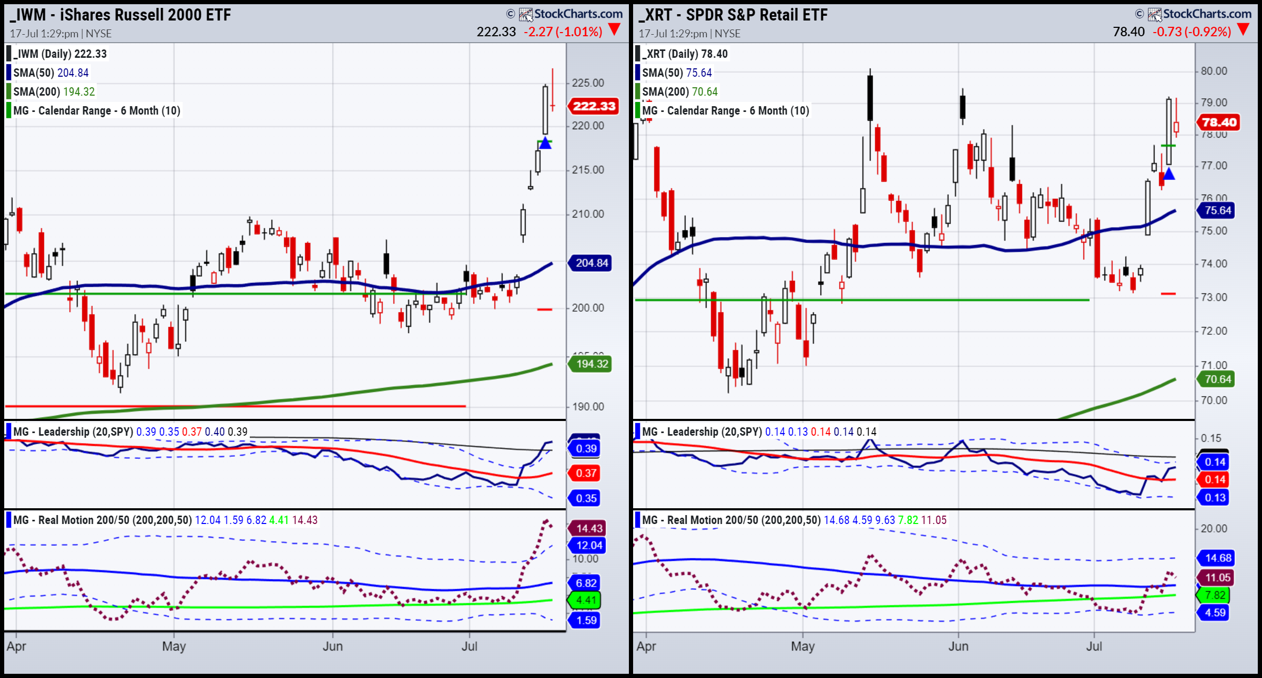Image resolution: width=1262 pixels, height=678 pixels.
Task: Click the _IWM (Daily) 222.33 legend entry
Action: [x=57, y=54]
